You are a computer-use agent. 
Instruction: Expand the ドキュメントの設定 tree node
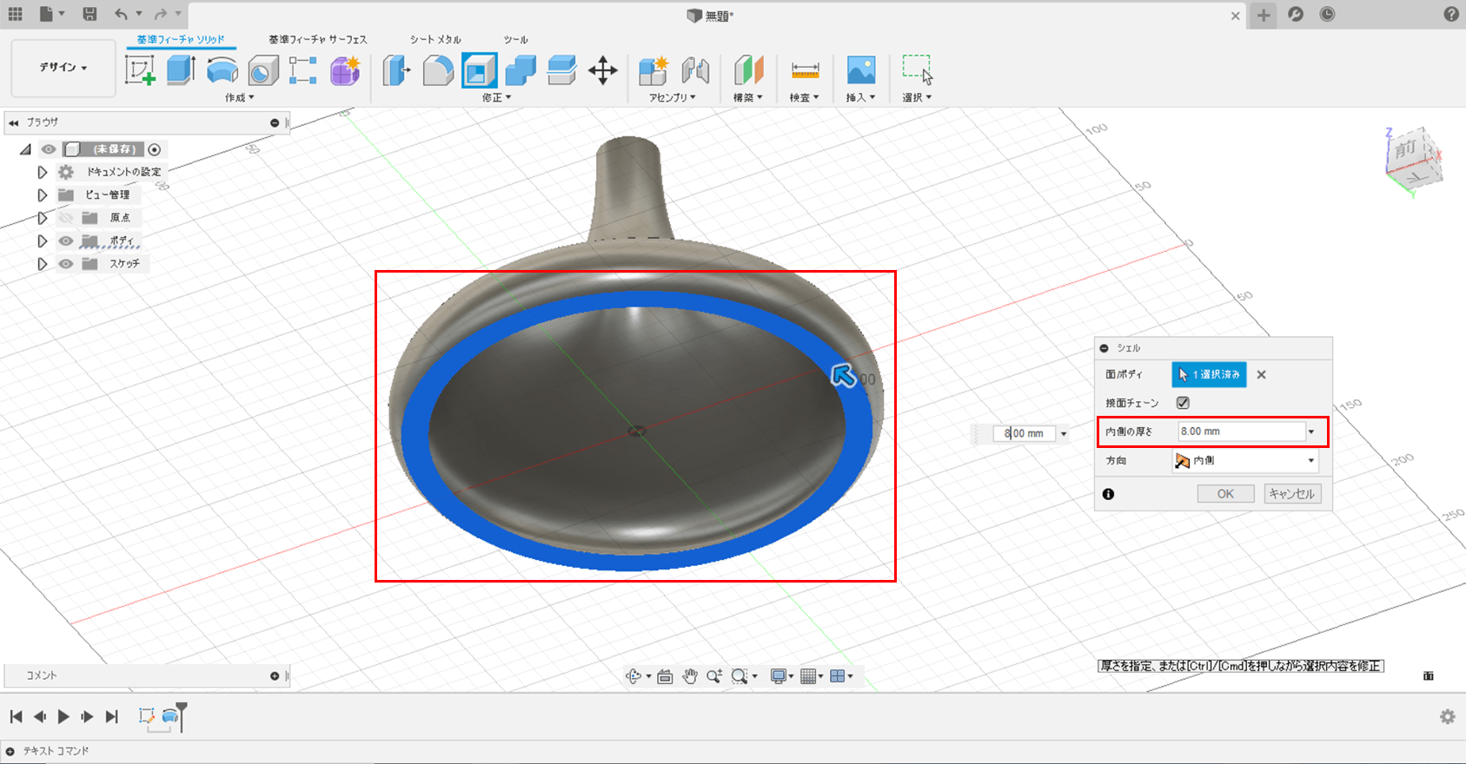pos(42,172)
